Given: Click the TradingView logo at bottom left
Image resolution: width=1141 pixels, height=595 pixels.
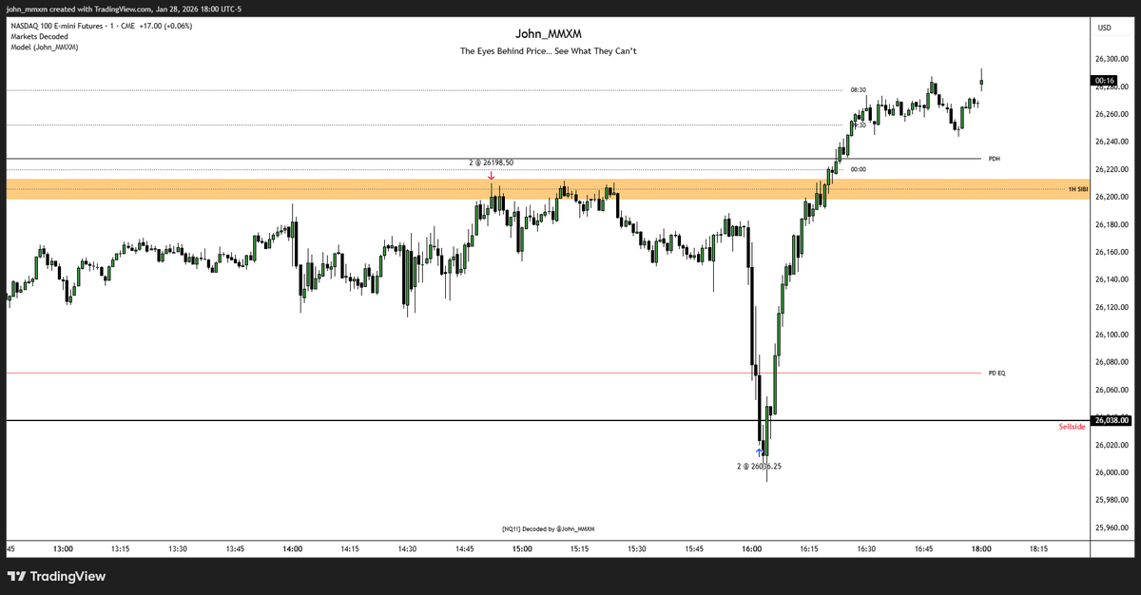Looking at the screenshot, I should pyautogui.click(x=57, y=576).
